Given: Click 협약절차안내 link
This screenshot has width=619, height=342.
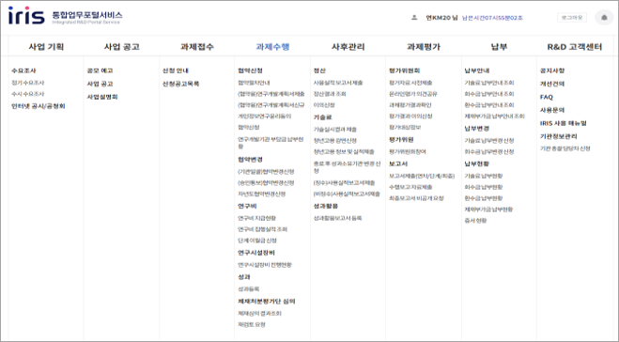Looking at the screenshot, I should point(254,83).
